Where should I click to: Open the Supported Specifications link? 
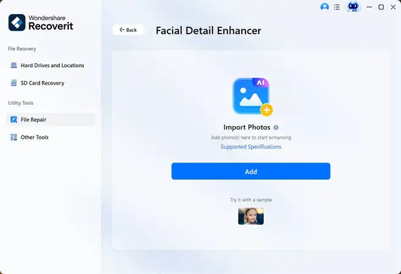[x=251, y=147]
